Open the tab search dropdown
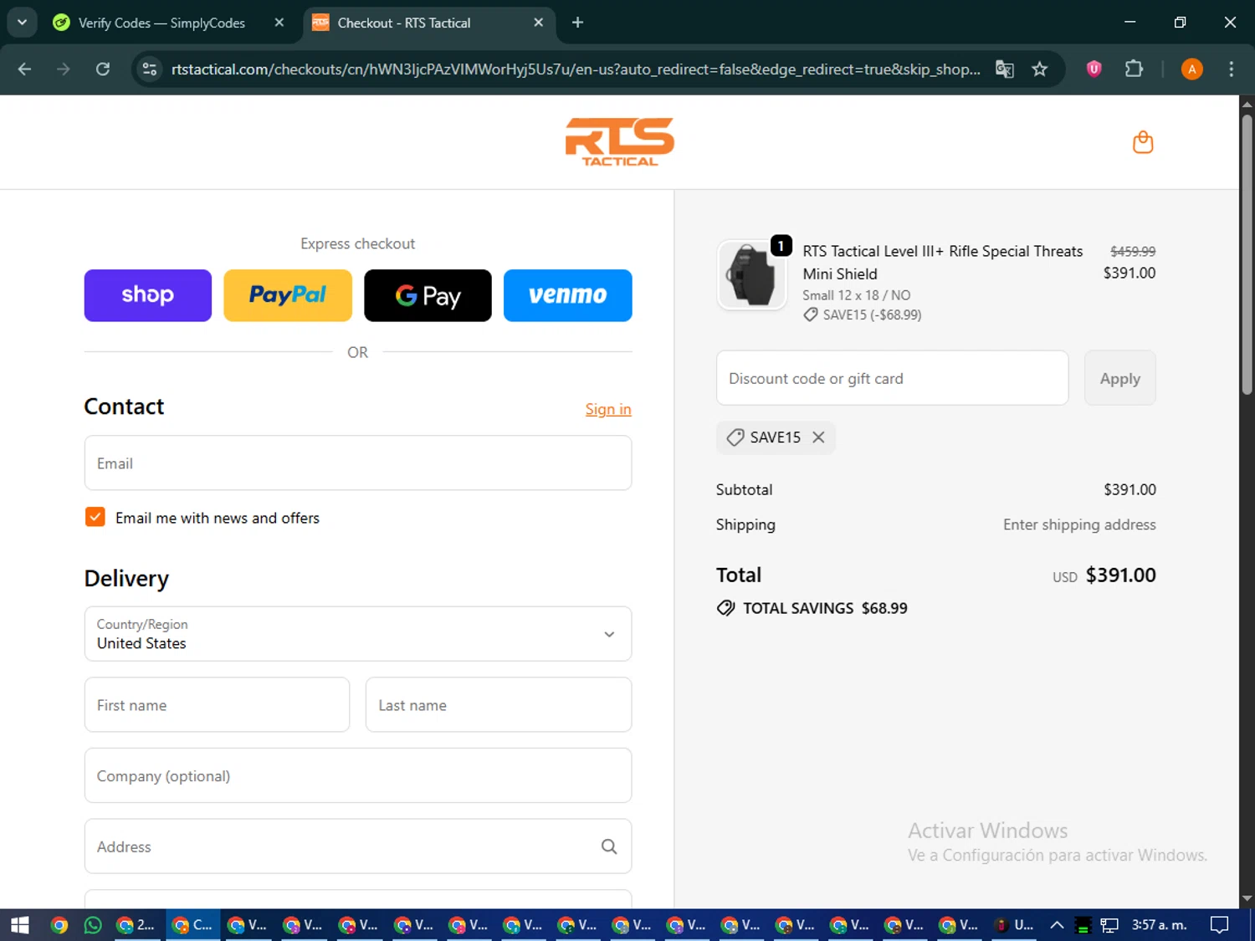 (22, 23)
